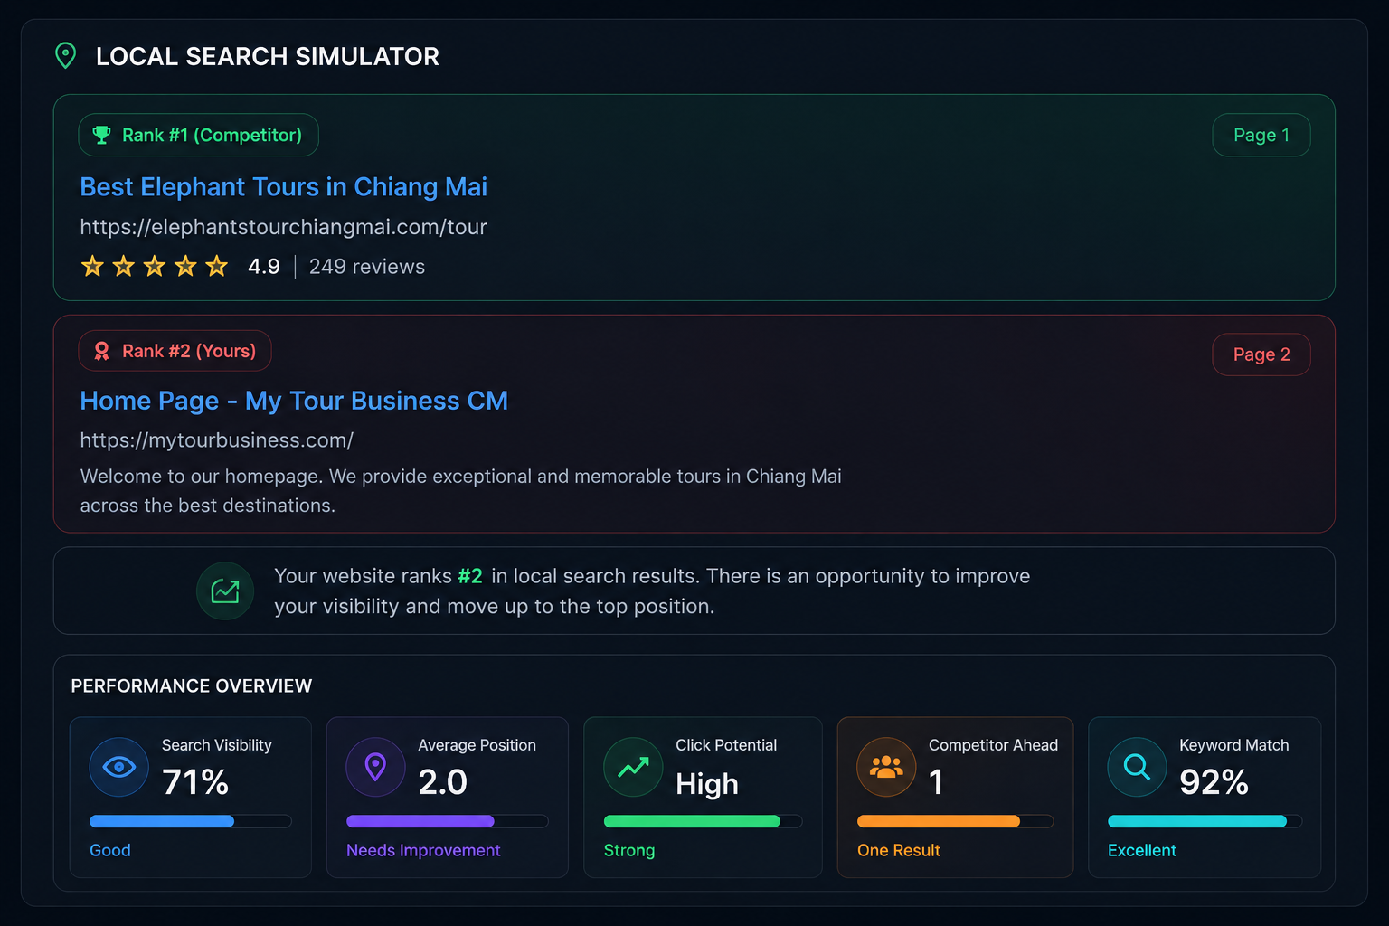
Task: Click the Welcome to our homepage description
Action: pos(460,491)
